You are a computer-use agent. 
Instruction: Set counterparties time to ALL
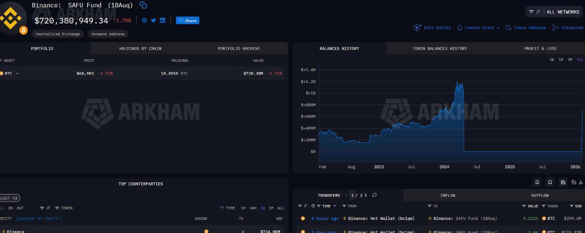281,208
